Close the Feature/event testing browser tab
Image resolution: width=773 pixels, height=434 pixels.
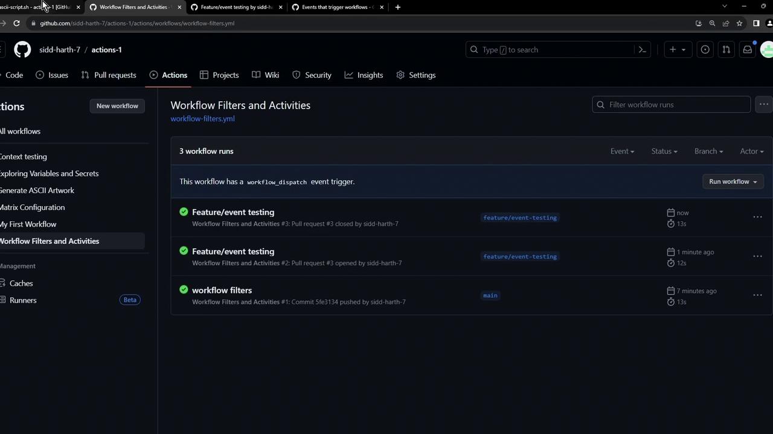tap(281, 7)
